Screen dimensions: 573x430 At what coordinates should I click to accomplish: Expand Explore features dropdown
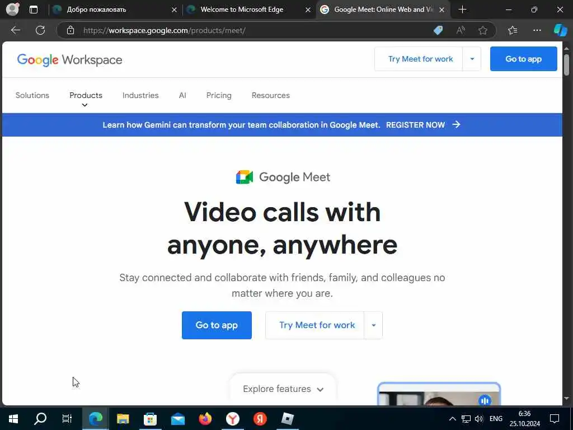pos(283,389)
